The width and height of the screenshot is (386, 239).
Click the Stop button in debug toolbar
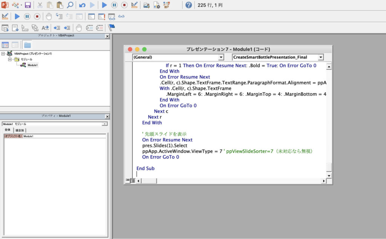click(37, 17)
